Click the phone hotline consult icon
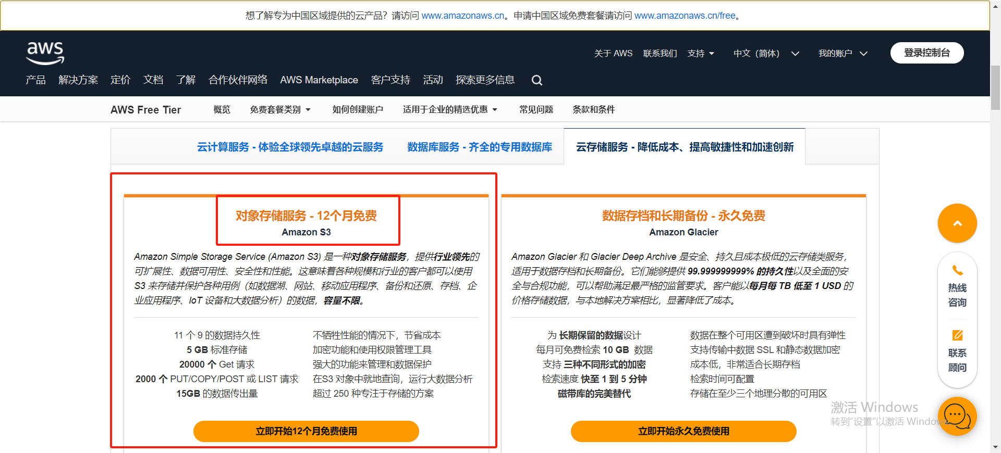This screenshot has height=453, width=1001. (x=957, y=270)
